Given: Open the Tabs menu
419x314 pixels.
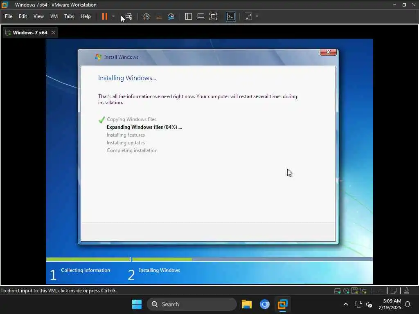Looking at the screenshot, I should 69,16.
